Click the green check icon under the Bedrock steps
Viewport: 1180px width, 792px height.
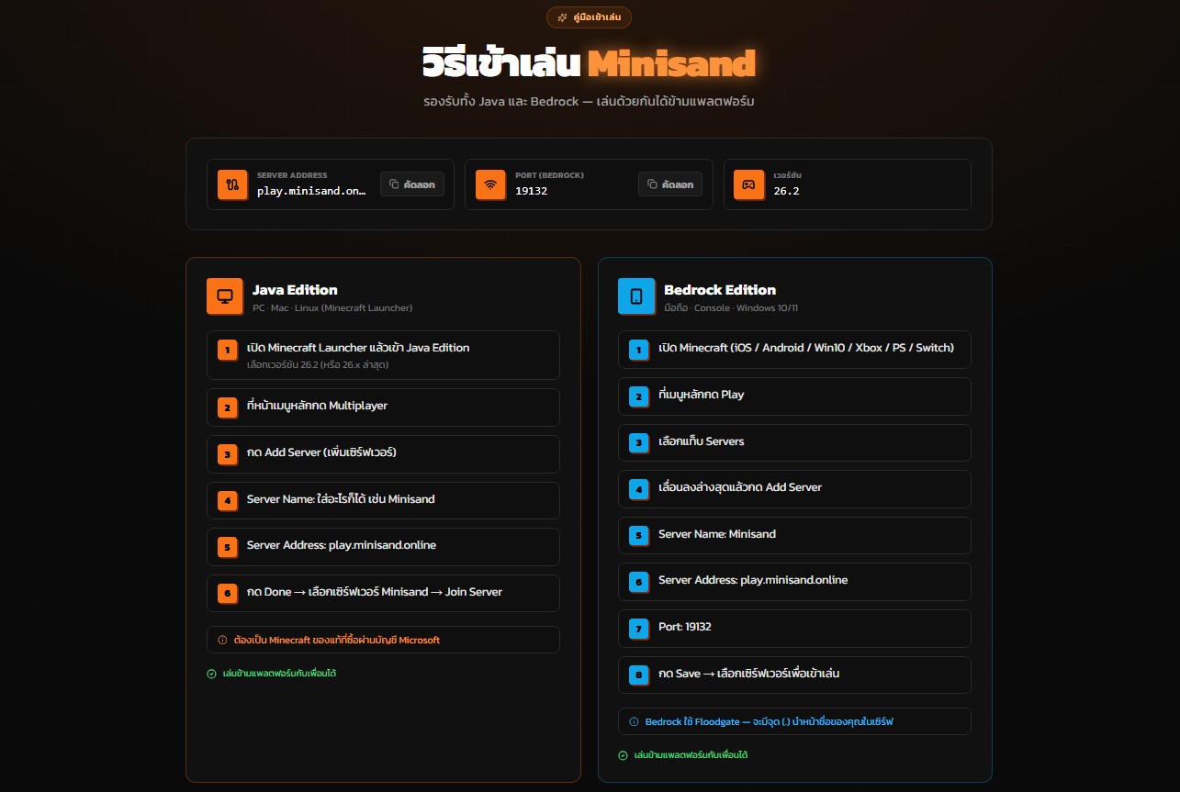point(623,755)
